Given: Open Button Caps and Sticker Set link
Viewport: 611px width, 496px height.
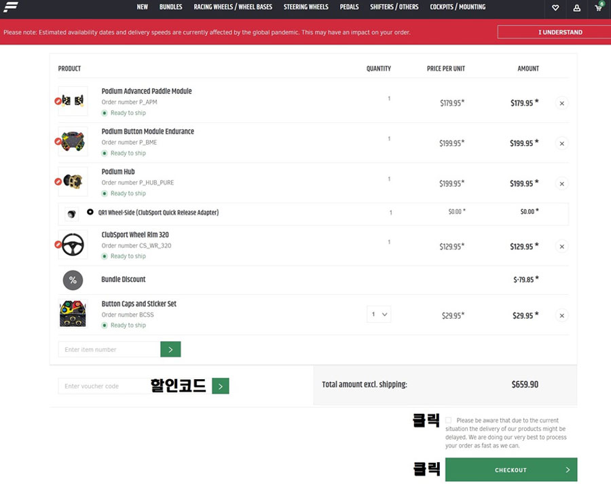Looking at the screenshot, I should pyautogui.click(x=138, y=304).
